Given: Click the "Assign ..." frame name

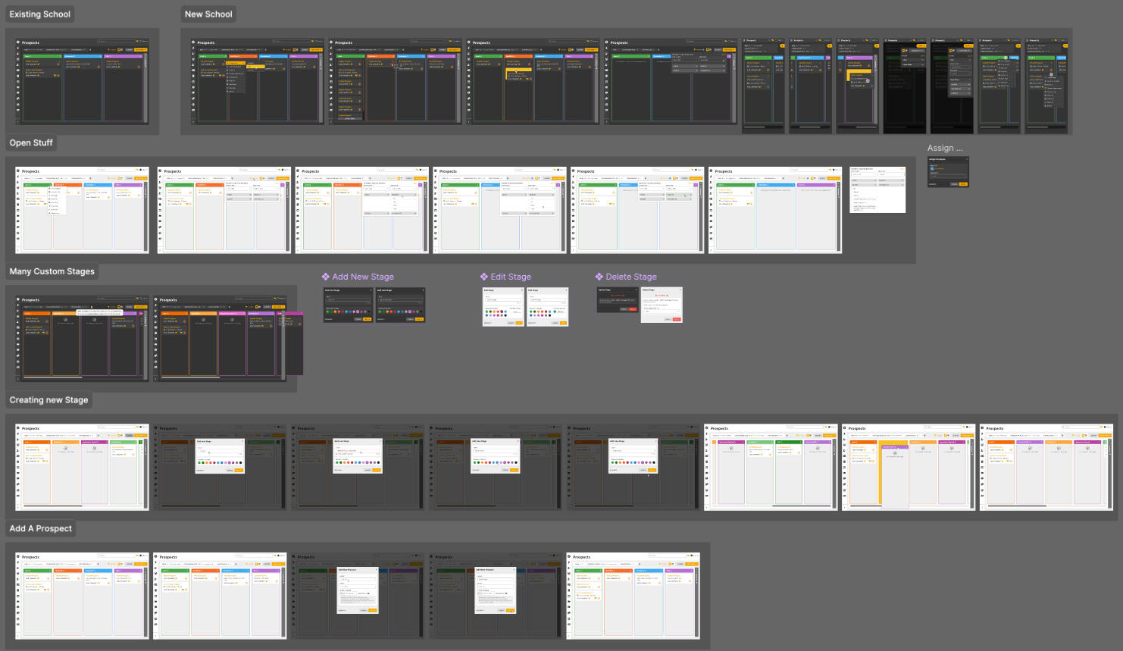Looking at the screenshot, I should pyautogui.click(x=945, y=149).
